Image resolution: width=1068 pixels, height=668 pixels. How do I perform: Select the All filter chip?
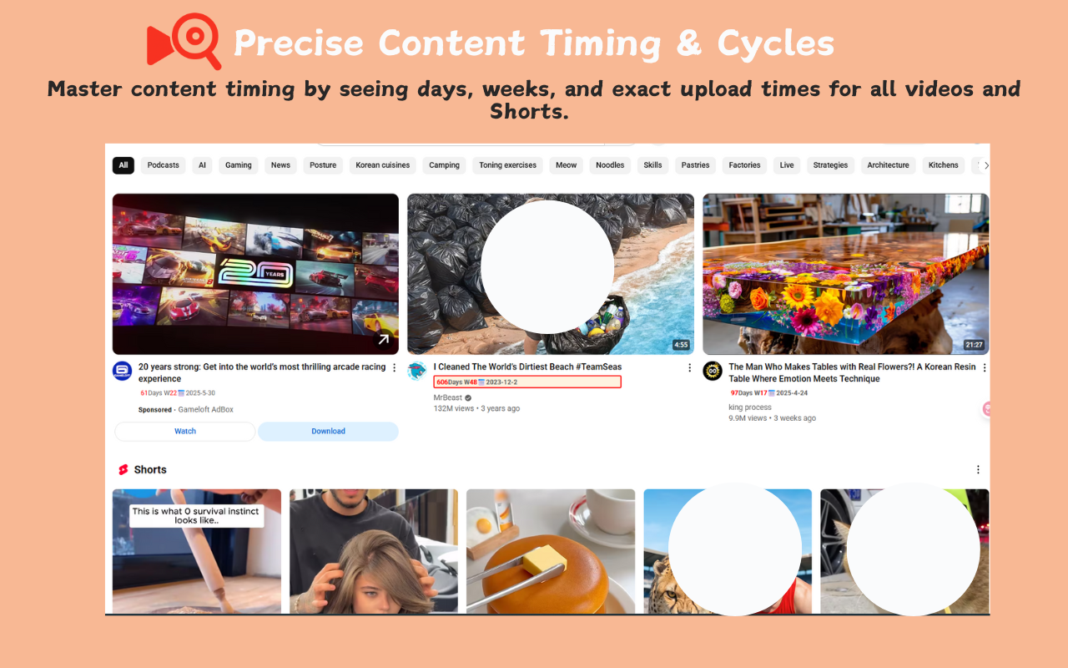pos(123,165)
